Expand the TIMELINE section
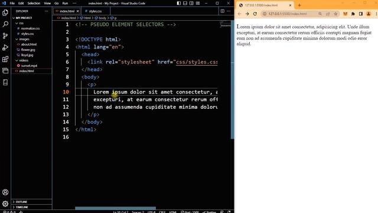 coord(31,207)
